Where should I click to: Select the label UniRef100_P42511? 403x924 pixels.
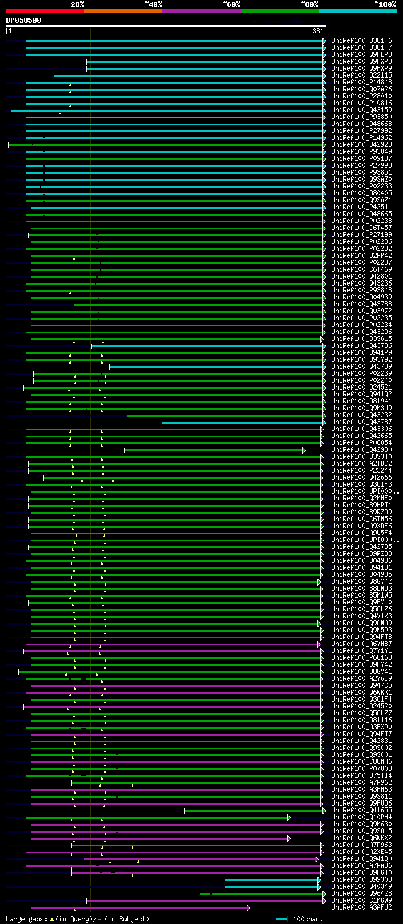tap(361, 207)
